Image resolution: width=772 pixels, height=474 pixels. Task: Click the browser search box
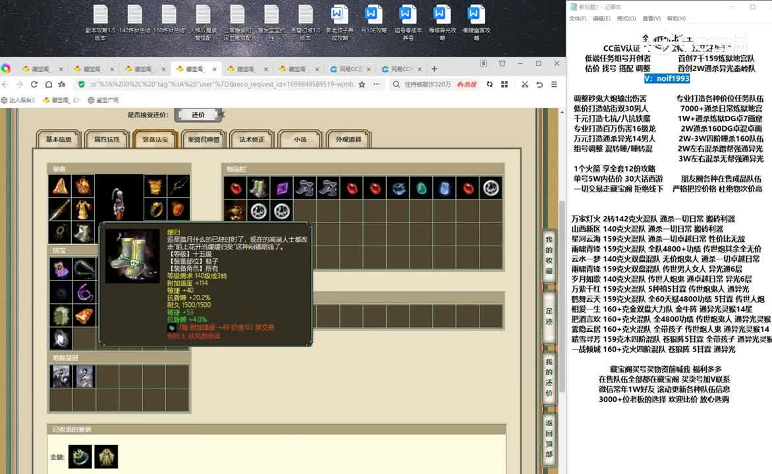(427, 84)
